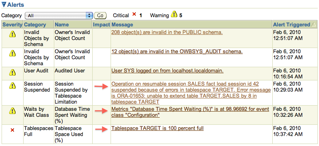Click the yellow Warning count icon
319x146 pixels.
pos(174,14)
